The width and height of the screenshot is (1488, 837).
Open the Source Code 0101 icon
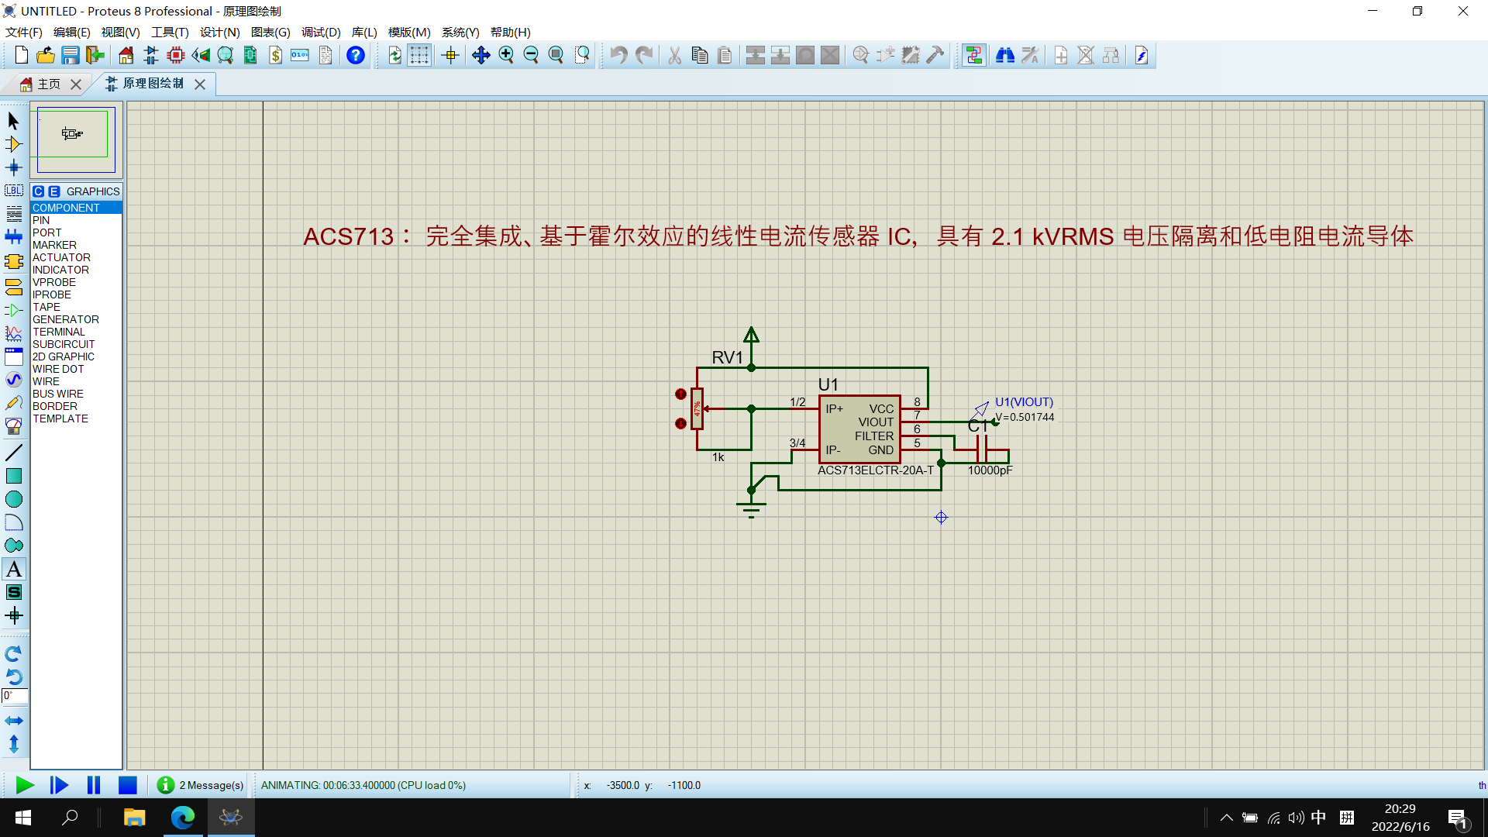300,55
